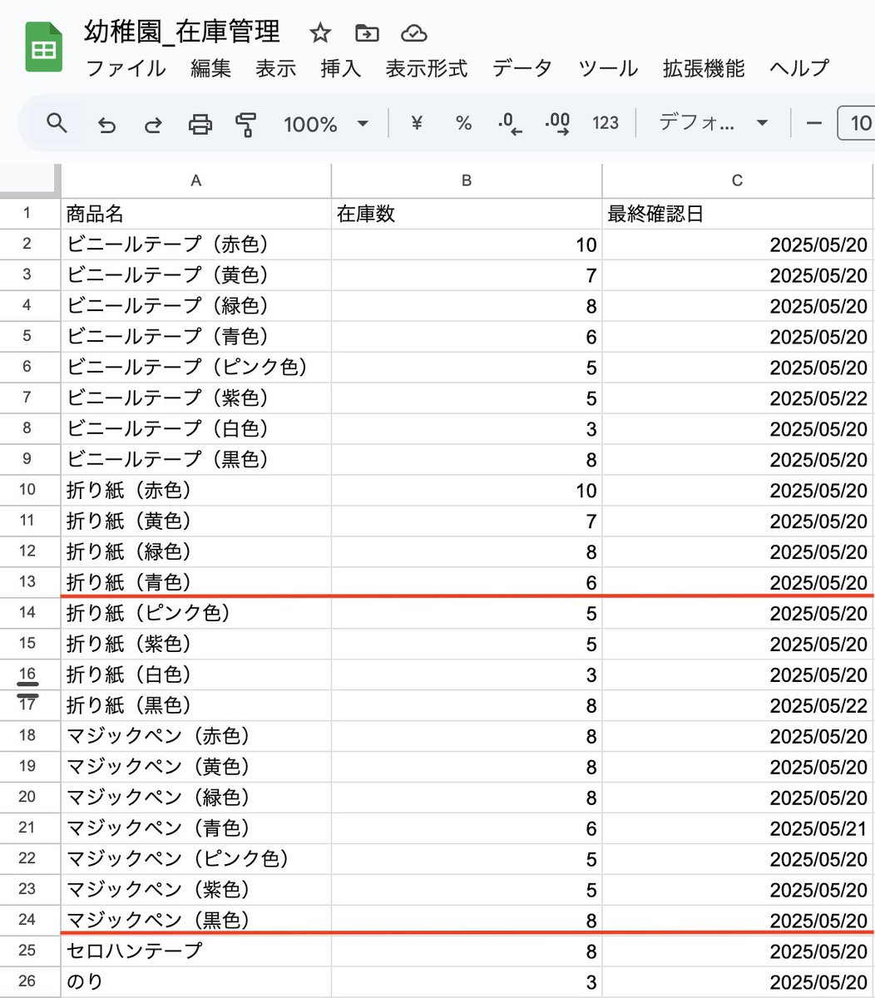Click stock value 3 for 折り紙（白色）
Screen dimensions: 875x998
pos(467,674)
